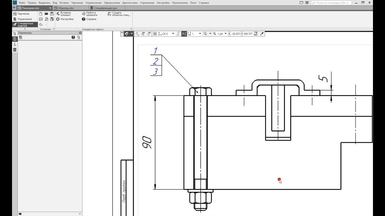385x216 pixels.
Task: Open the Окно menu
Action: (193, 3)
